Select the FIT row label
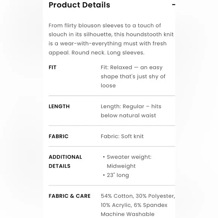Viewport: 218px width, 218px height. coord(53,67)
